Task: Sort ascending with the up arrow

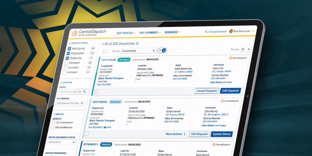Action: 160,50
